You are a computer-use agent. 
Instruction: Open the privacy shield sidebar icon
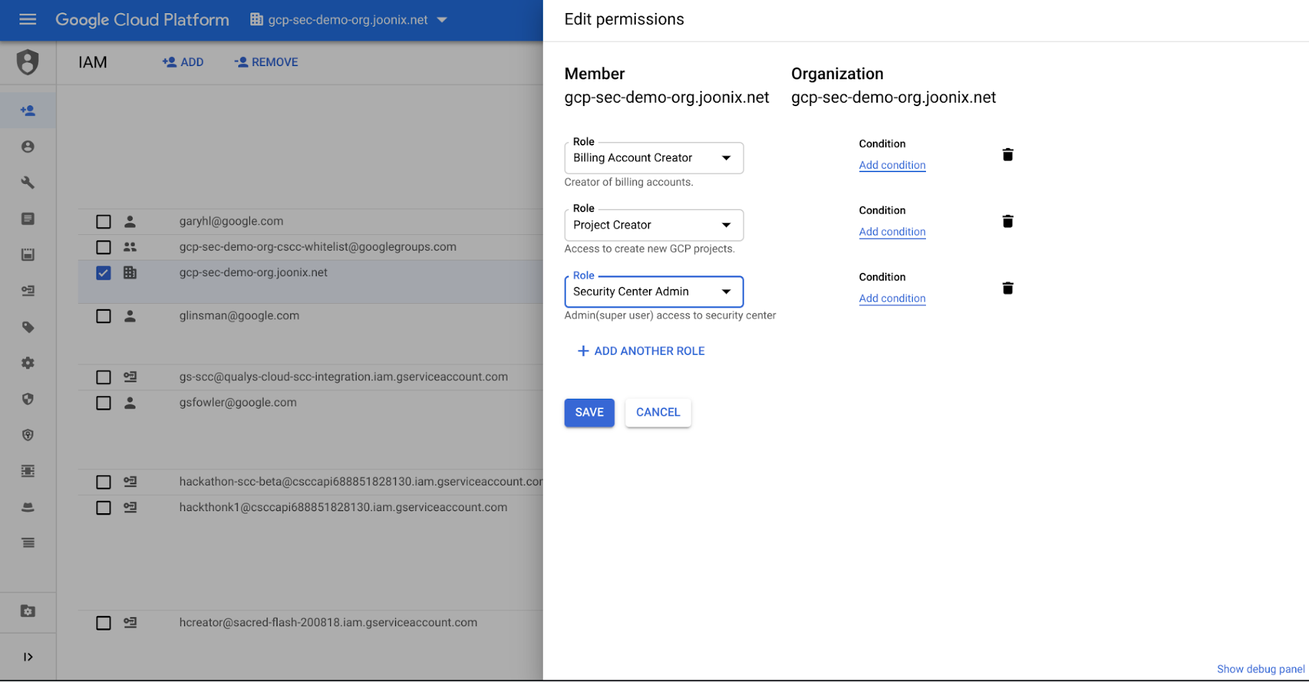pyautogui.click(x=28, y=399)
